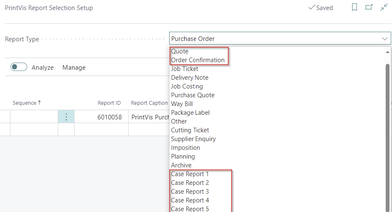Select Quote from the dropdown list
This screenshot has width=392, height=212.
pyautogui.click(x=180, y=51)
